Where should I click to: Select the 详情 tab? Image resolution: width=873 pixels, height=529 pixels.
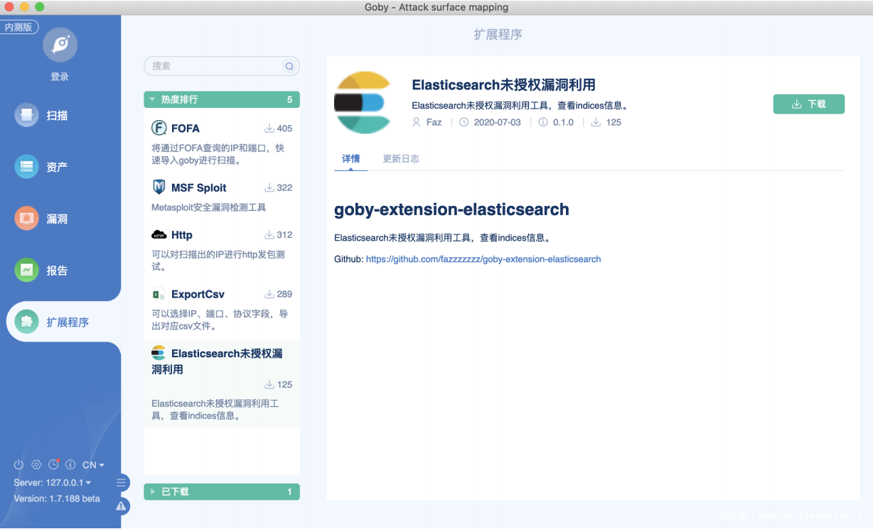tap(350, 159)
